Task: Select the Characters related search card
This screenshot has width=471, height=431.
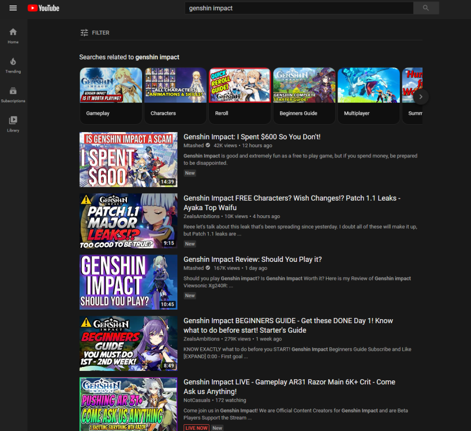Action: [x=175, y=96]
